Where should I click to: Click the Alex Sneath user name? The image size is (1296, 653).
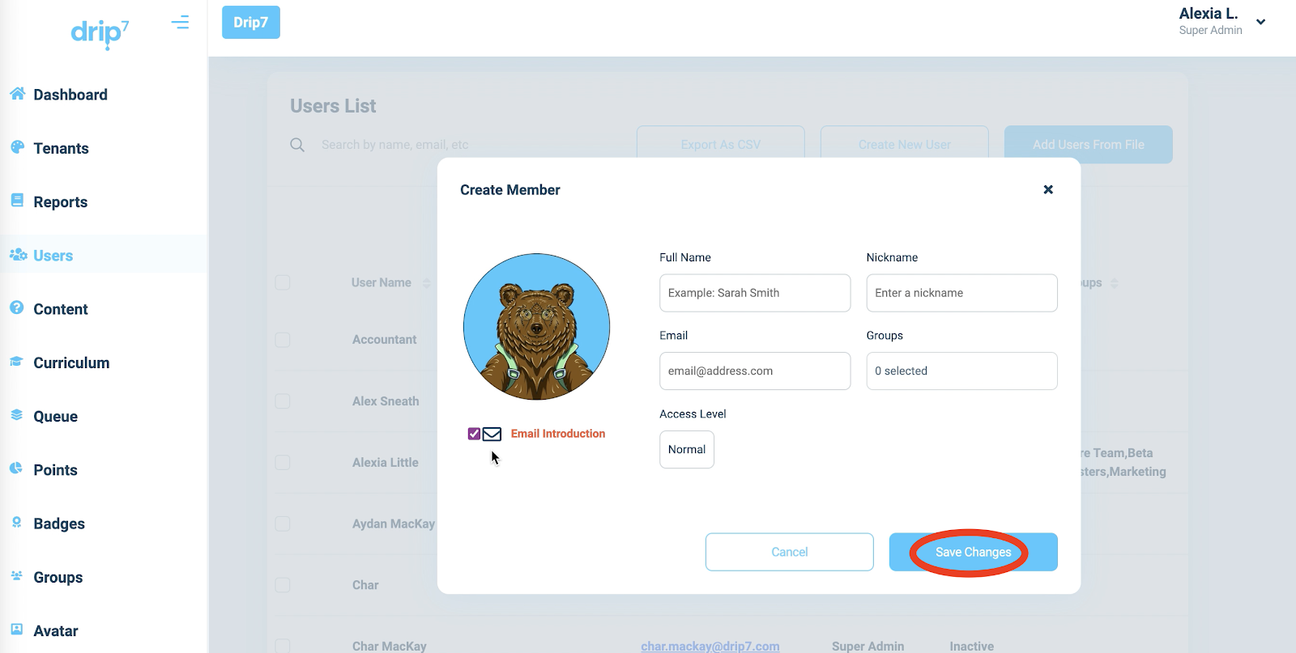pos(386,401)
